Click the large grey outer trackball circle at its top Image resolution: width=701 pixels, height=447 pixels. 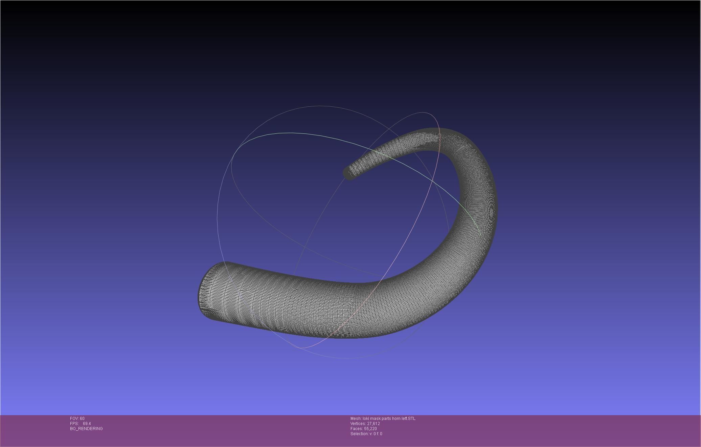tap(320, 106)
